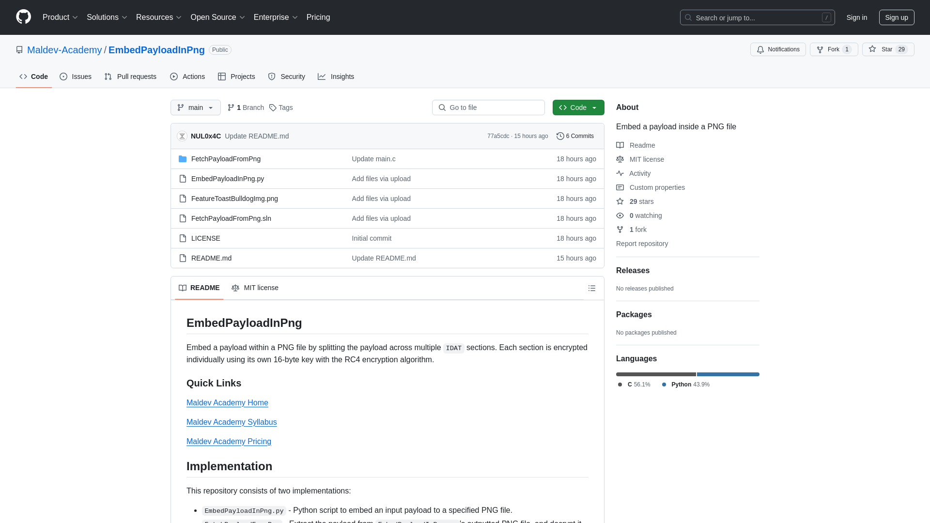The width and height of the screenshot is (930, 523).
Task: Click the branch icon next to 1 Branch
Action: (231, 108)
